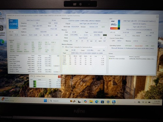Click the Model [Capacity] column header in Drives
163x122 pixels.
(134, 57)
